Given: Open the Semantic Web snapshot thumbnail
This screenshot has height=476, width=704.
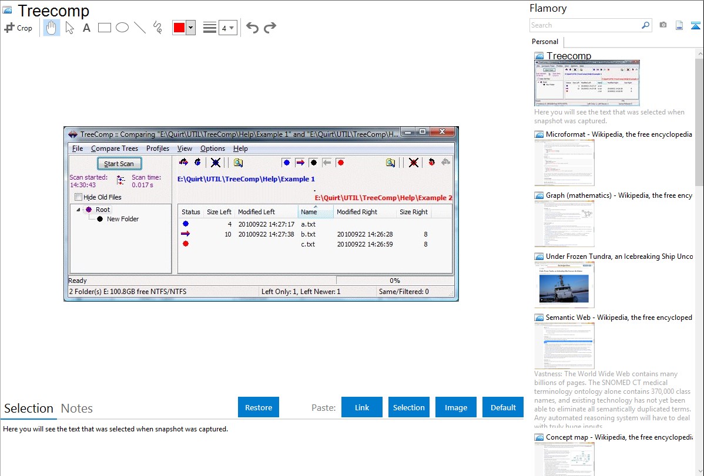Looking at the screenshot, I should pos(564,346).
